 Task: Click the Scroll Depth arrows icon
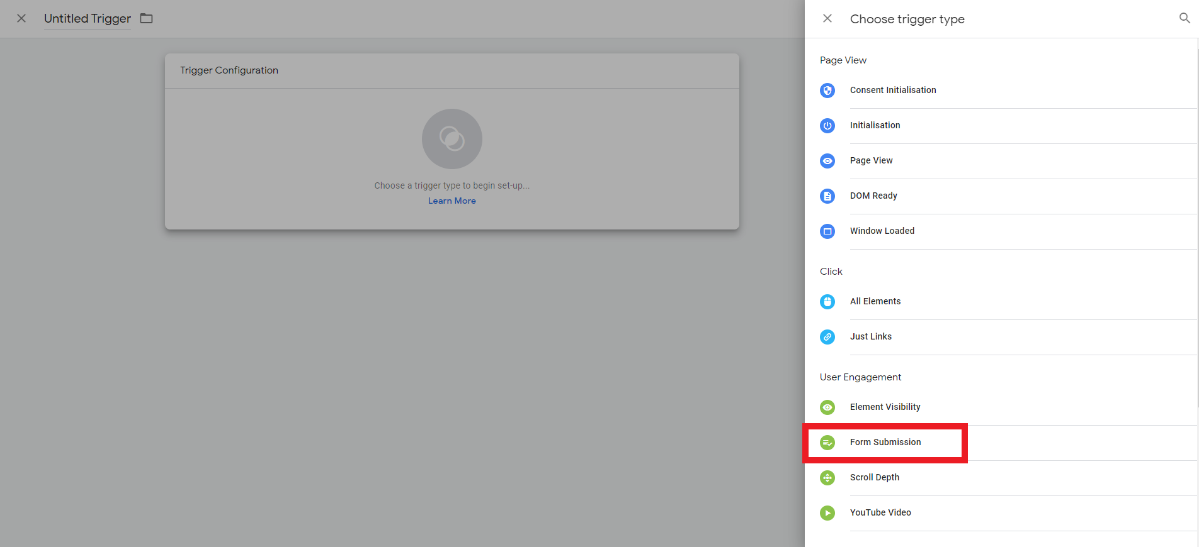tap(827, 478)
